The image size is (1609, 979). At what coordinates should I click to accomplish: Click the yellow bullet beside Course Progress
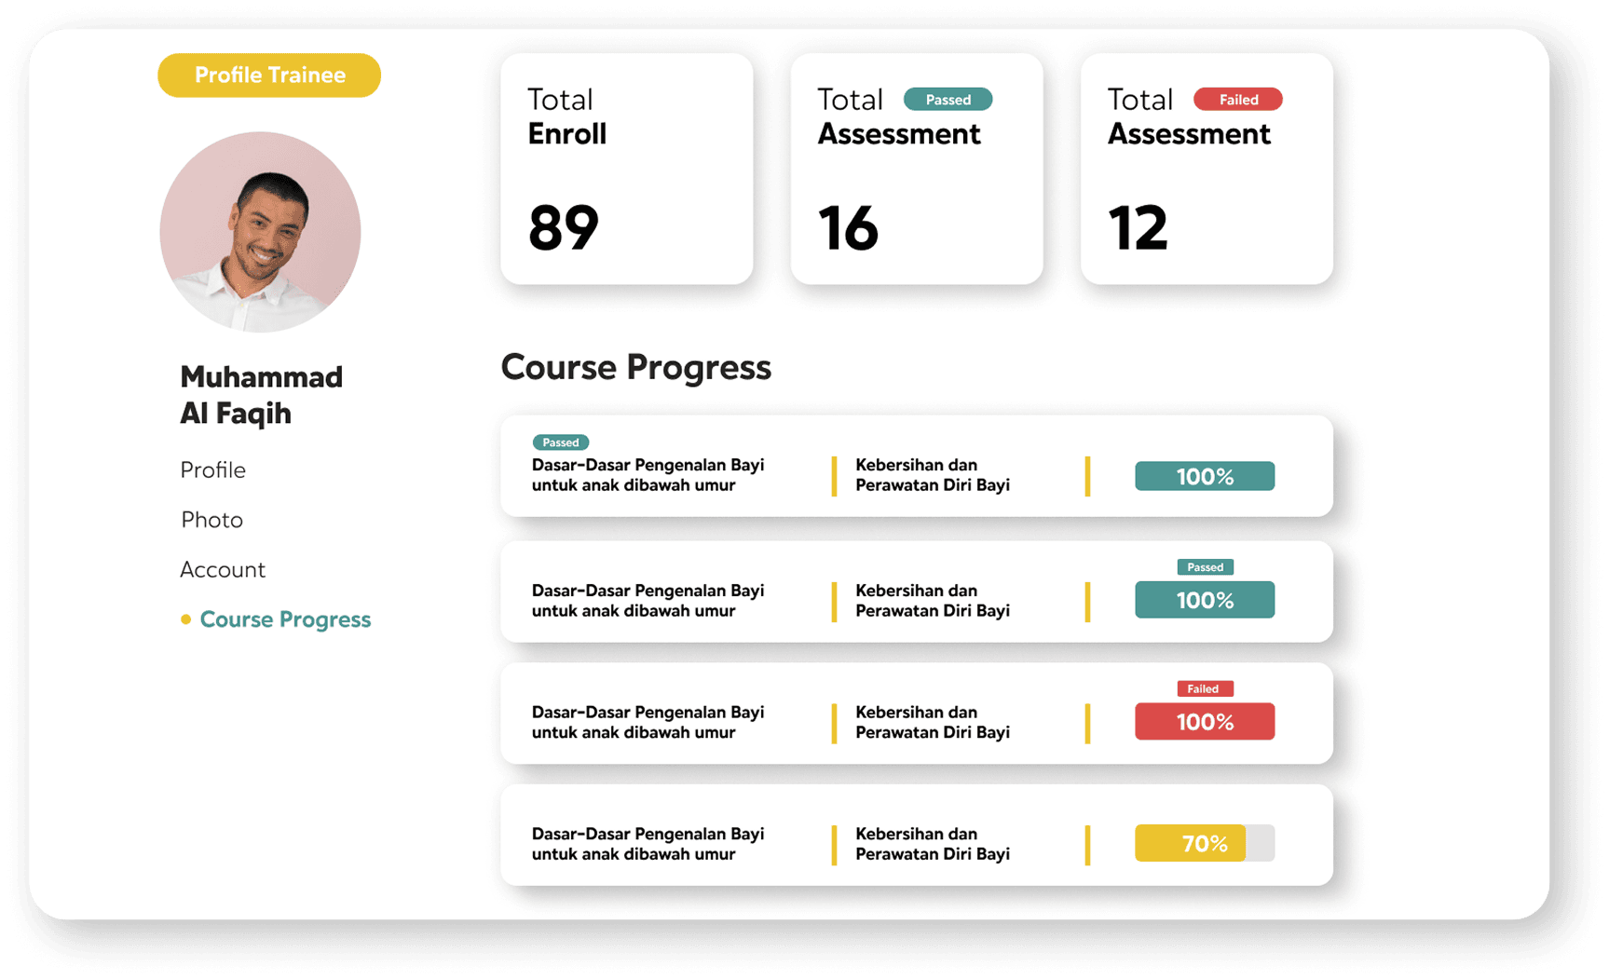185,619
